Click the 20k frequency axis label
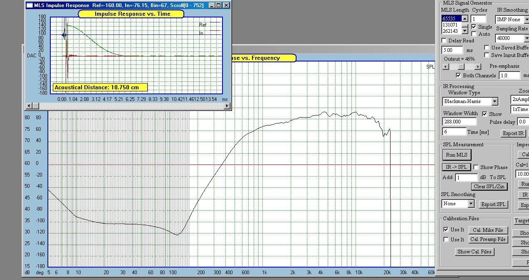Screen dimensions: 529x280 point(387,273)
